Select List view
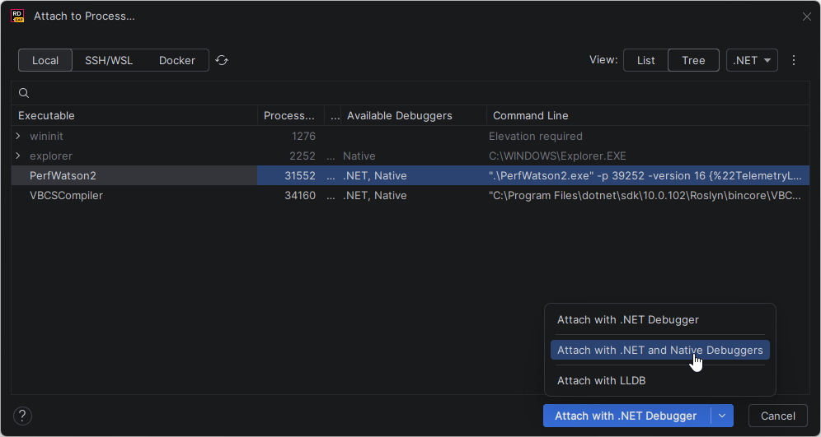Screen dimensions: 821x437 [x=645, y=60]
